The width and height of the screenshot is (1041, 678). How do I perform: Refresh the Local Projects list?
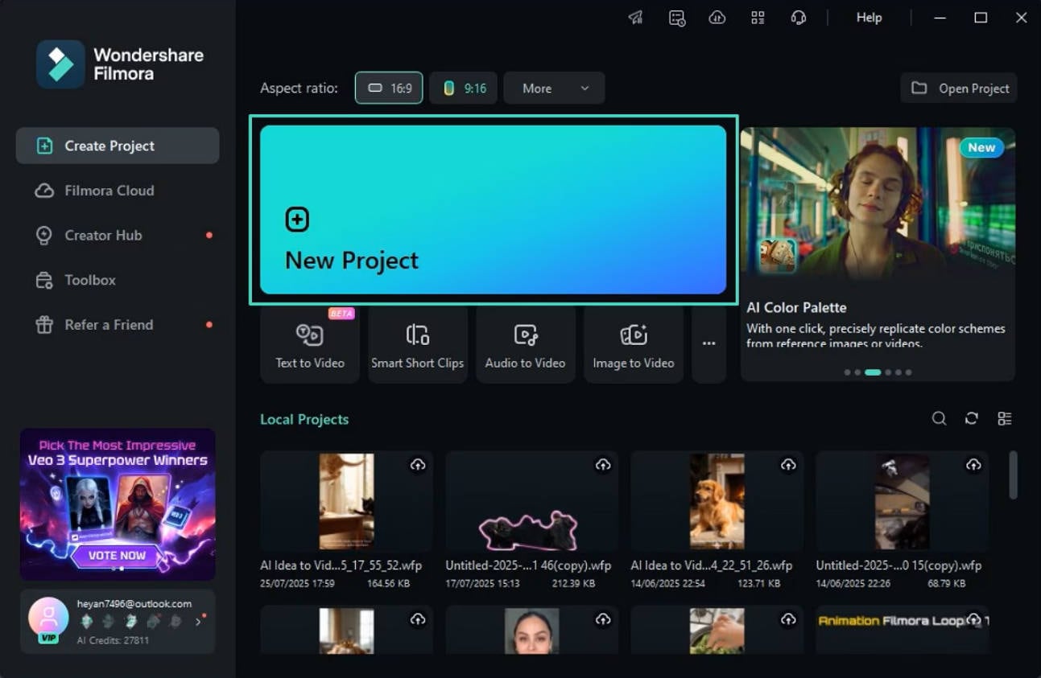coord(971,418)
